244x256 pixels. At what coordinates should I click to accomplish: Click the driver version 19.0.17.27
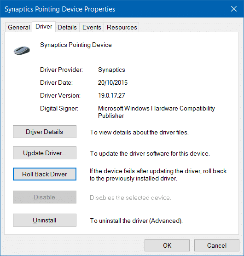[x=111, y=95]
